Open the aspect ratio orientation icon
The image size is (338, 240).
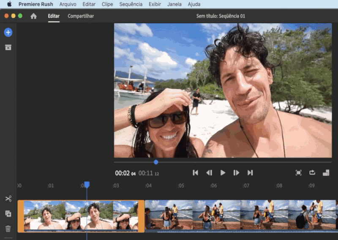(326, 173)
